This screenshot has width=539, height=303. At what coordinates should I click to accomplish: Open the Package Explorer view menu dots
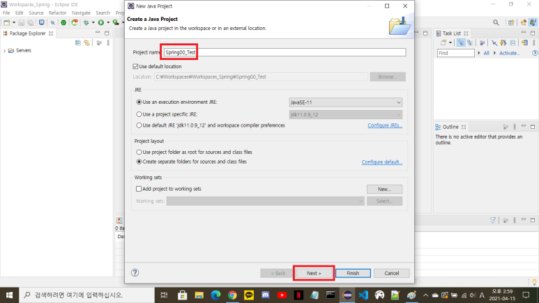(108, 43)
